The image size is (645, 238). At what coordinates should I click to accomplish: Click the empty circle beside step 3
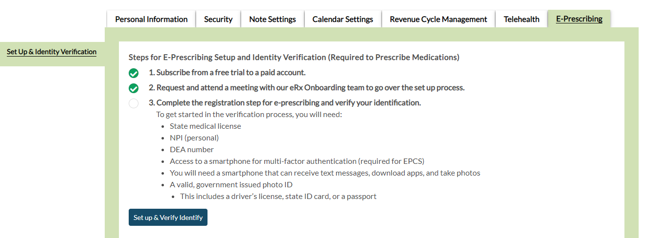(x=134, y=103)
